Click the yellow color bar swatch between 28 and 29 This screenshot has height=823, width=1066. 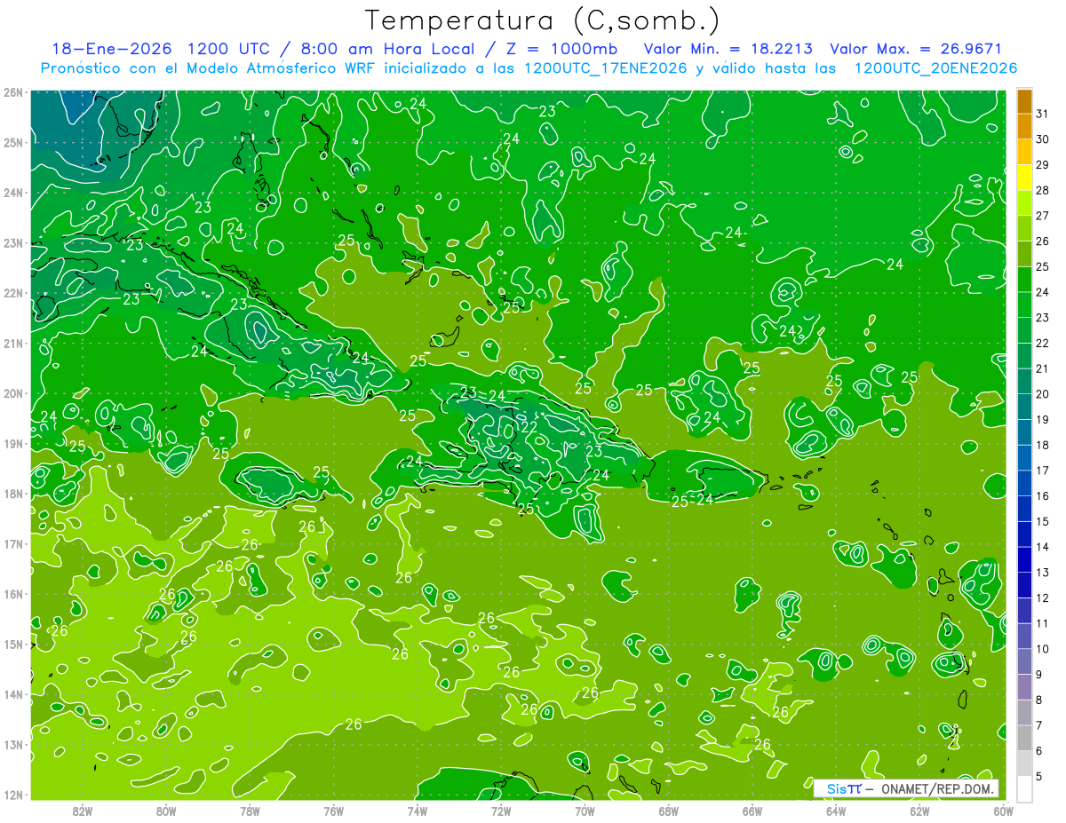tap(1024, 177)
